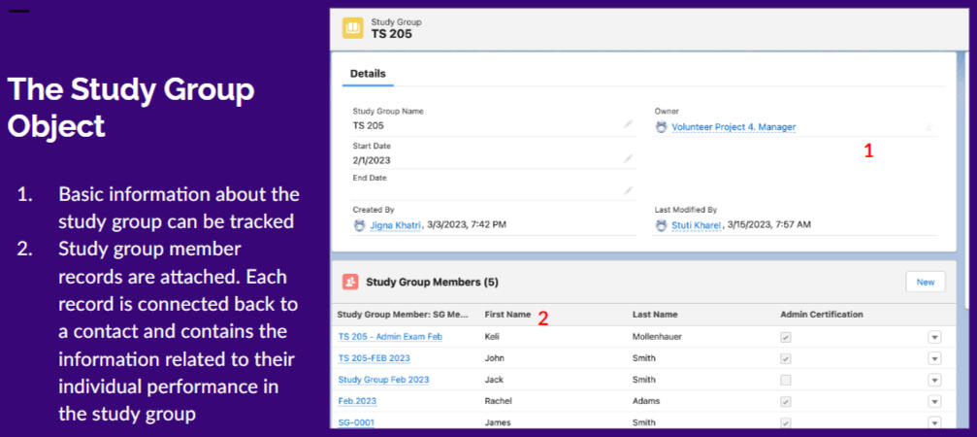Check Admin Certification box for Jack Smith
Viewport: 977px width, 437px height.
pyautogui.click(x=786, y=380)
